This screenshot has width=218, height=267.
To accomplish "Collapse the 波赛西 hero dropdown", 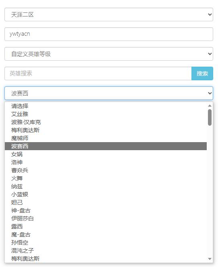I will (x=109, y=93).
